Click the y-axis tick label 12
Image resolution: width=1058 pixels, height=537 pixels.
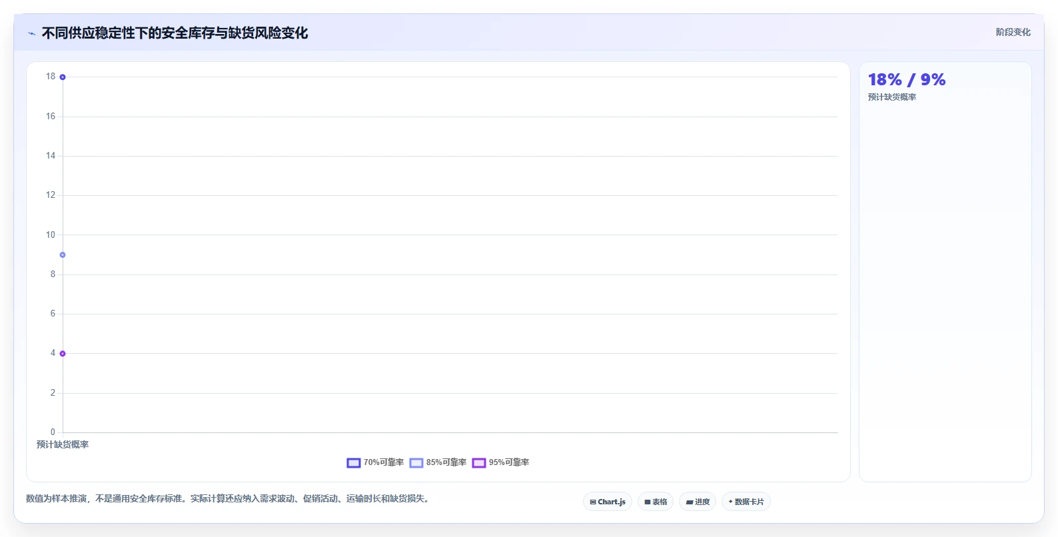click(x=51, y=195)
